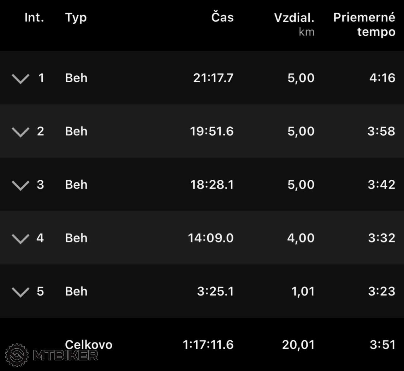Select the Int. column header
This screenshot has width=404, height=371.
click(34, 18)
